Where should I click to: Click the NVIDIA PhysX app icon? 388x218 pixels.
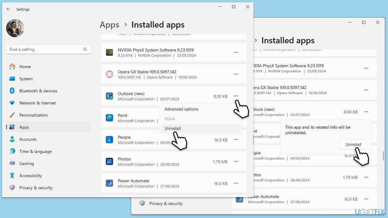coord(109,52)
